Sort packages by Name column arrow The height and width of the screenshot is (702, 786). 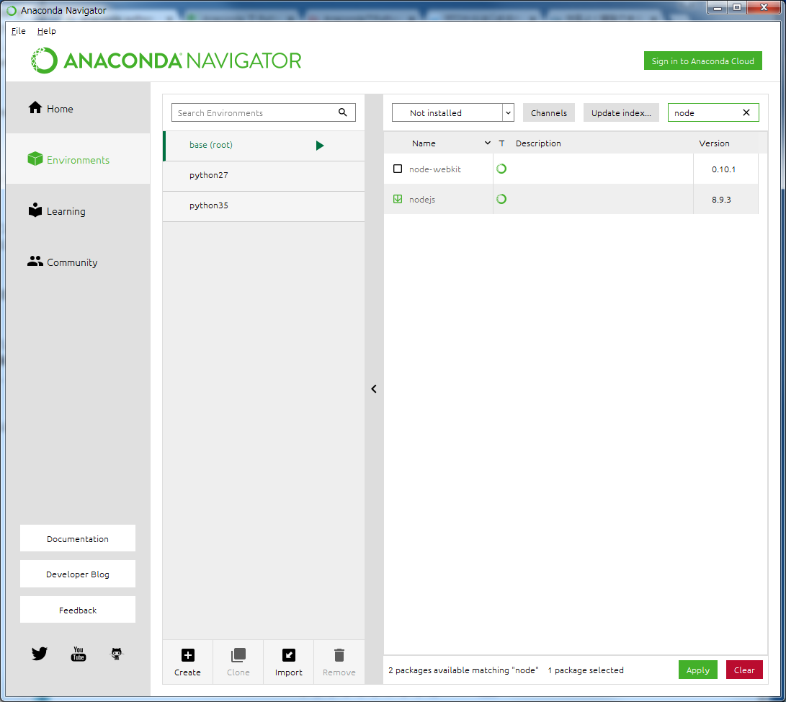point(487,143)
